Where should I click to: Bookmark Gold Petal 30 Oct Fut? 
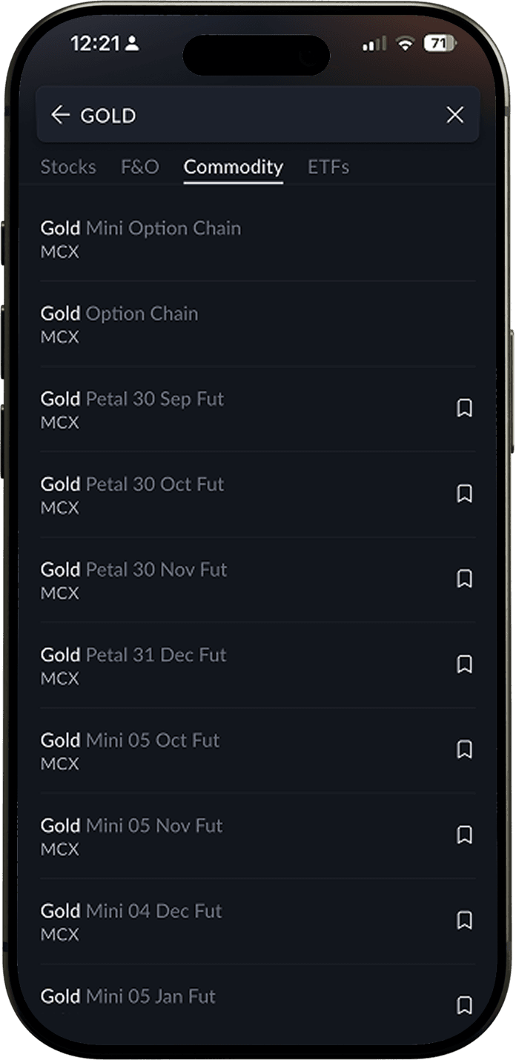coord(464,494)
